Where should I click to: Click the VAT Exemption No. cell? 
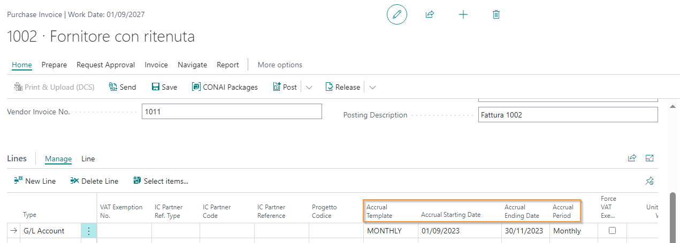coord(124,231)
